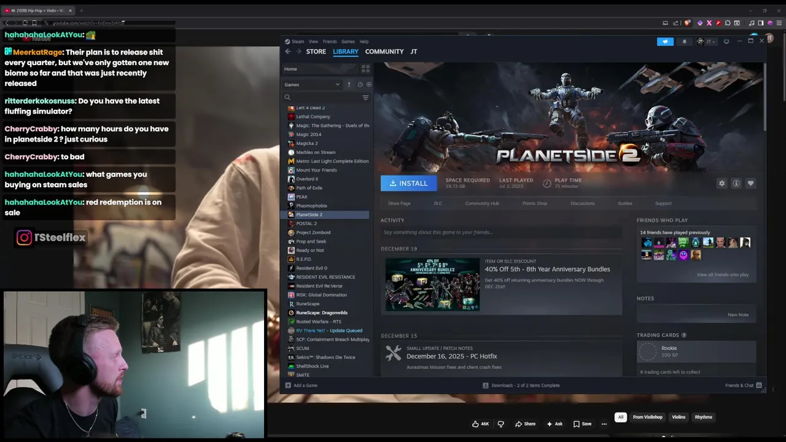Click the blue INSTALL button
This screenshot has height=442, width=786.
coord(408,183)
